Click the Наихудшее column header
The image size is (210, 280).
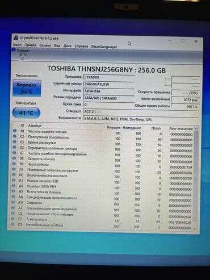tap(132, 128)
